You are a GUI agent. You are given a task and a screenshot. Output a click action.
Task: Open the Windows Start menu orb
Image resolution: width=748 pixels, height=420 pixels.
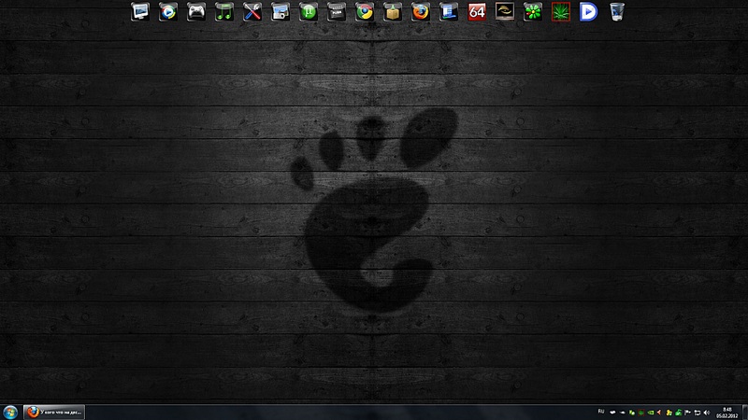point(10,412)
